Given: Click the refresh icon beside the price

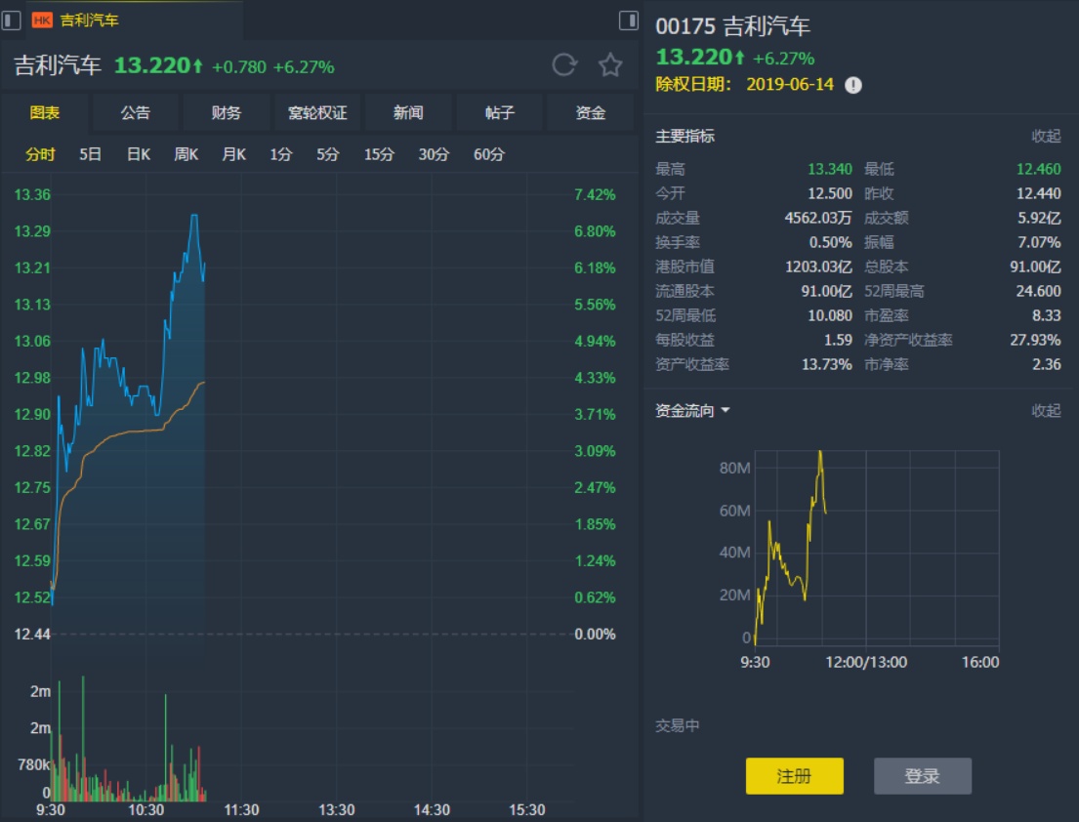Looking at the screenshot, I should click(x=564, y=65).
